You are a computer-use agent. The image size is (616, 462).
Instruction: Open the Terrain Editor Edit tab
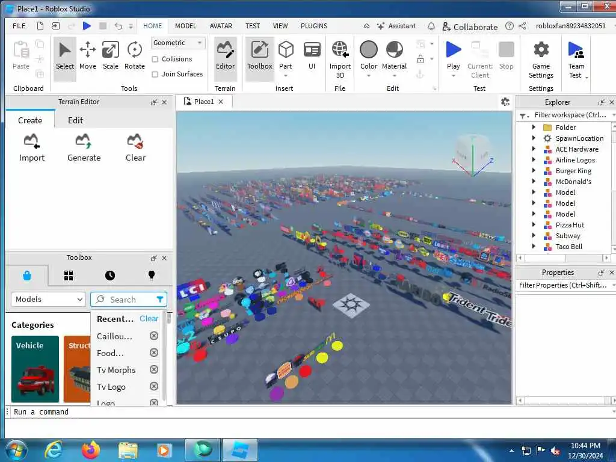75,120
